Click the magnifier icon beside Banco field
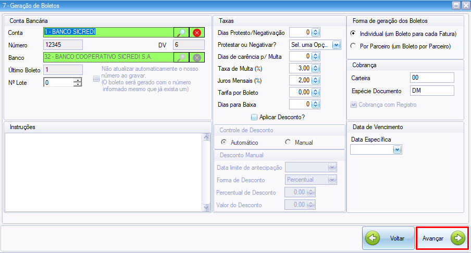 pos(181,58)
